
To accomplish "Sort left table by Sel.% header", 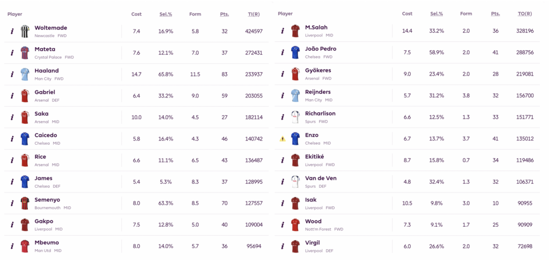I will coord(166,14).
